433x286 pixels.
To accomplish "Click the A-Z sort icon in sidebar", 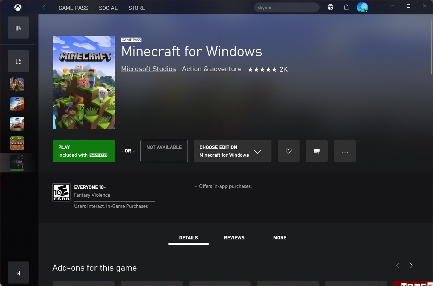I will point(18,61).
